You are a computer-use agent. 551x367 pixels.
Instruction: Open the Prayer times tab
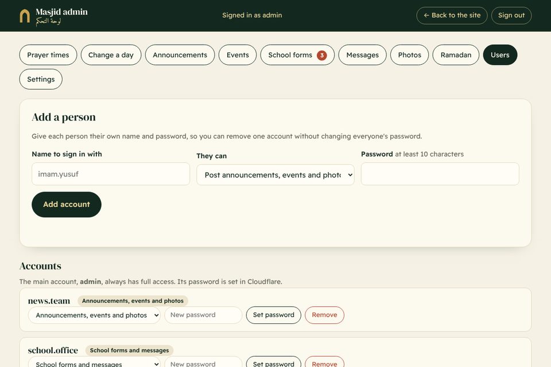coord(48,55)
